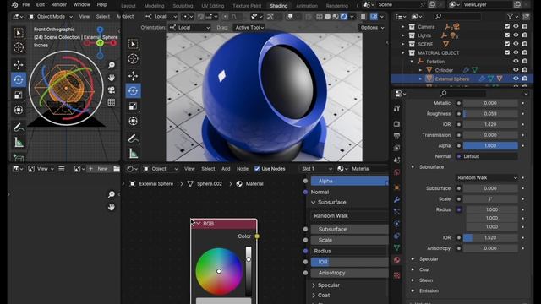Click the outliner search field
This screenshot has height=304, width=541.
[457, 16]
